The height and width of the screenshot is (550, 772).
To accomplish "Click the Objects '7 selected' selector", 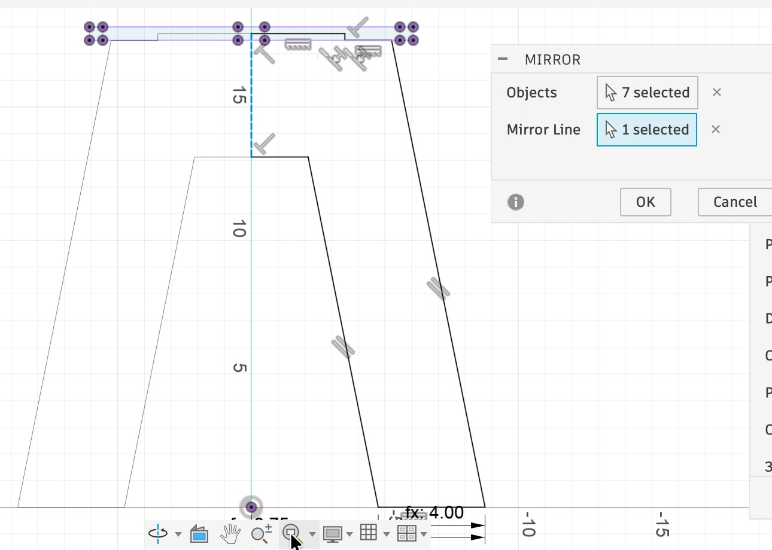I will (x=648, y=93).
